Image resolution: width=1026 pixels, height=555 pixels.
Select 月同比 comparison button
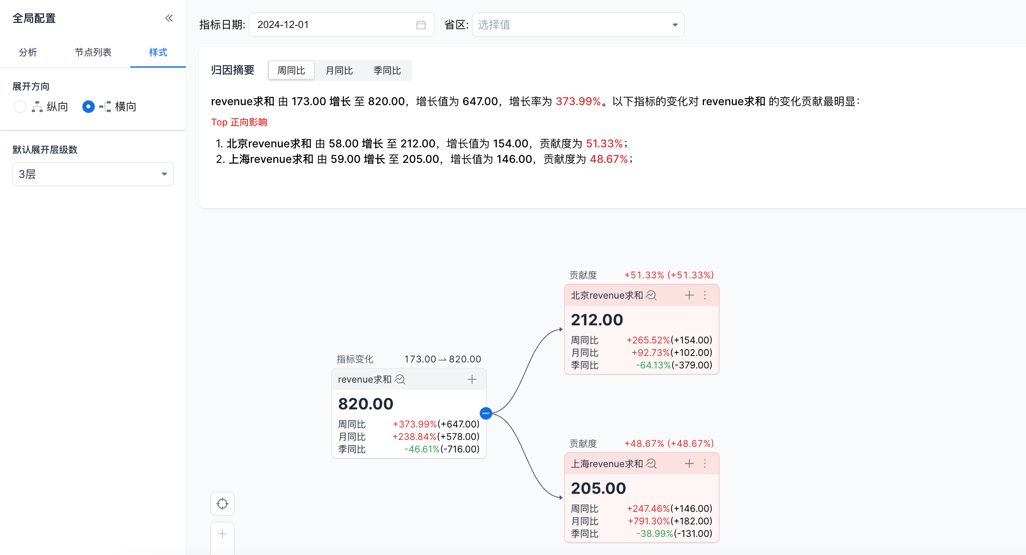(339, 70)
